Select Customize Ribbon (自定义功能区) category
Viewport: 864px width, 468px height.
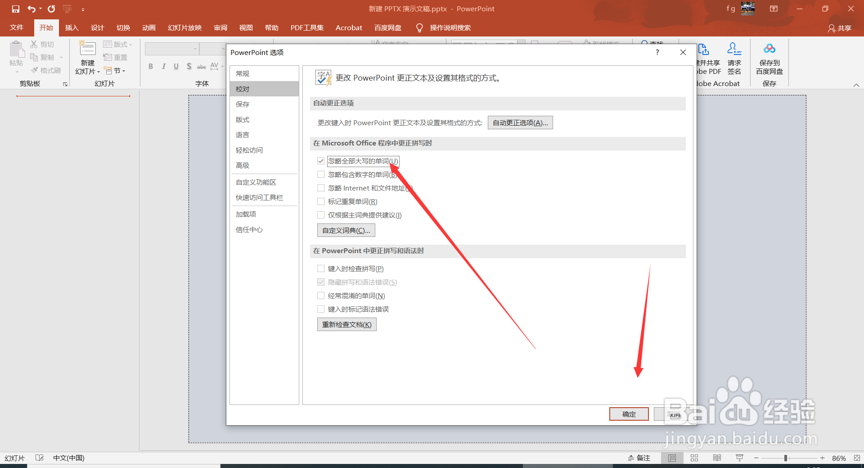pos(264,182)
